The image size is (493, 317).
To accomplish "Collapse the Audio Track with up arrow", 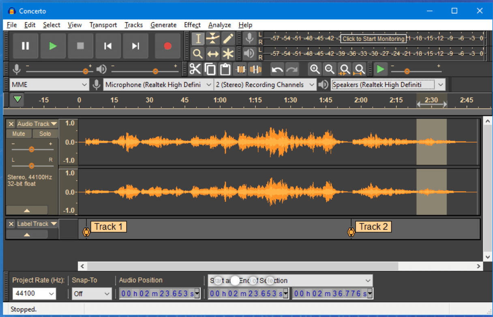I will point(27,210).
